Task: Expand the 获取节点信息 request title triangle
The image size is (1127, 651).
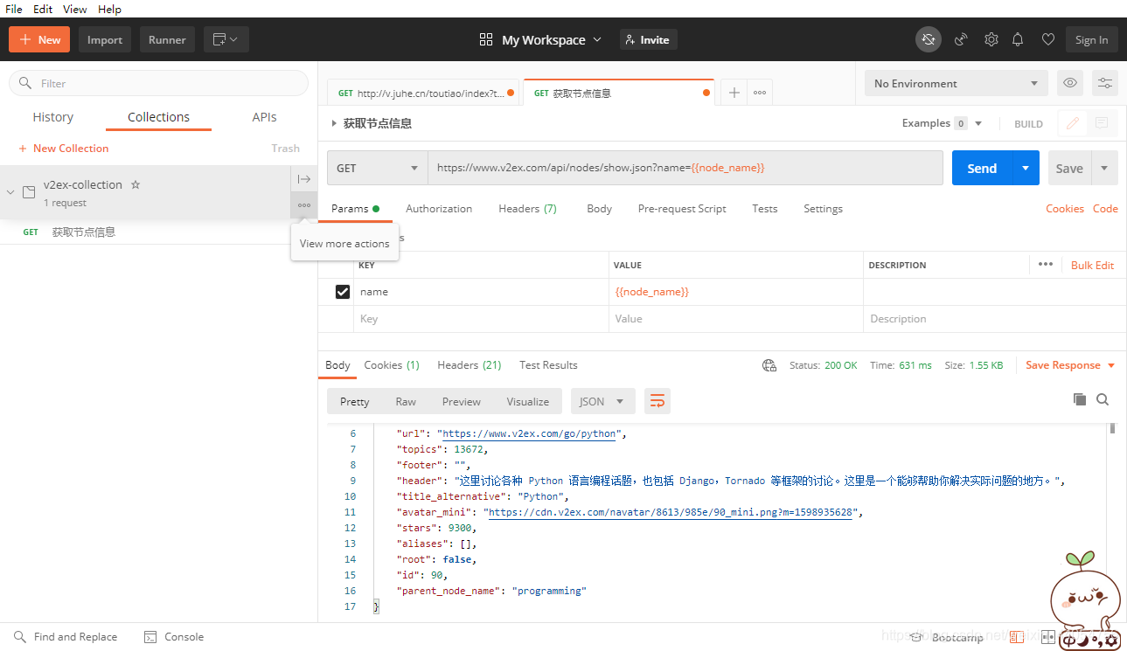Action: tap(334, 123)
